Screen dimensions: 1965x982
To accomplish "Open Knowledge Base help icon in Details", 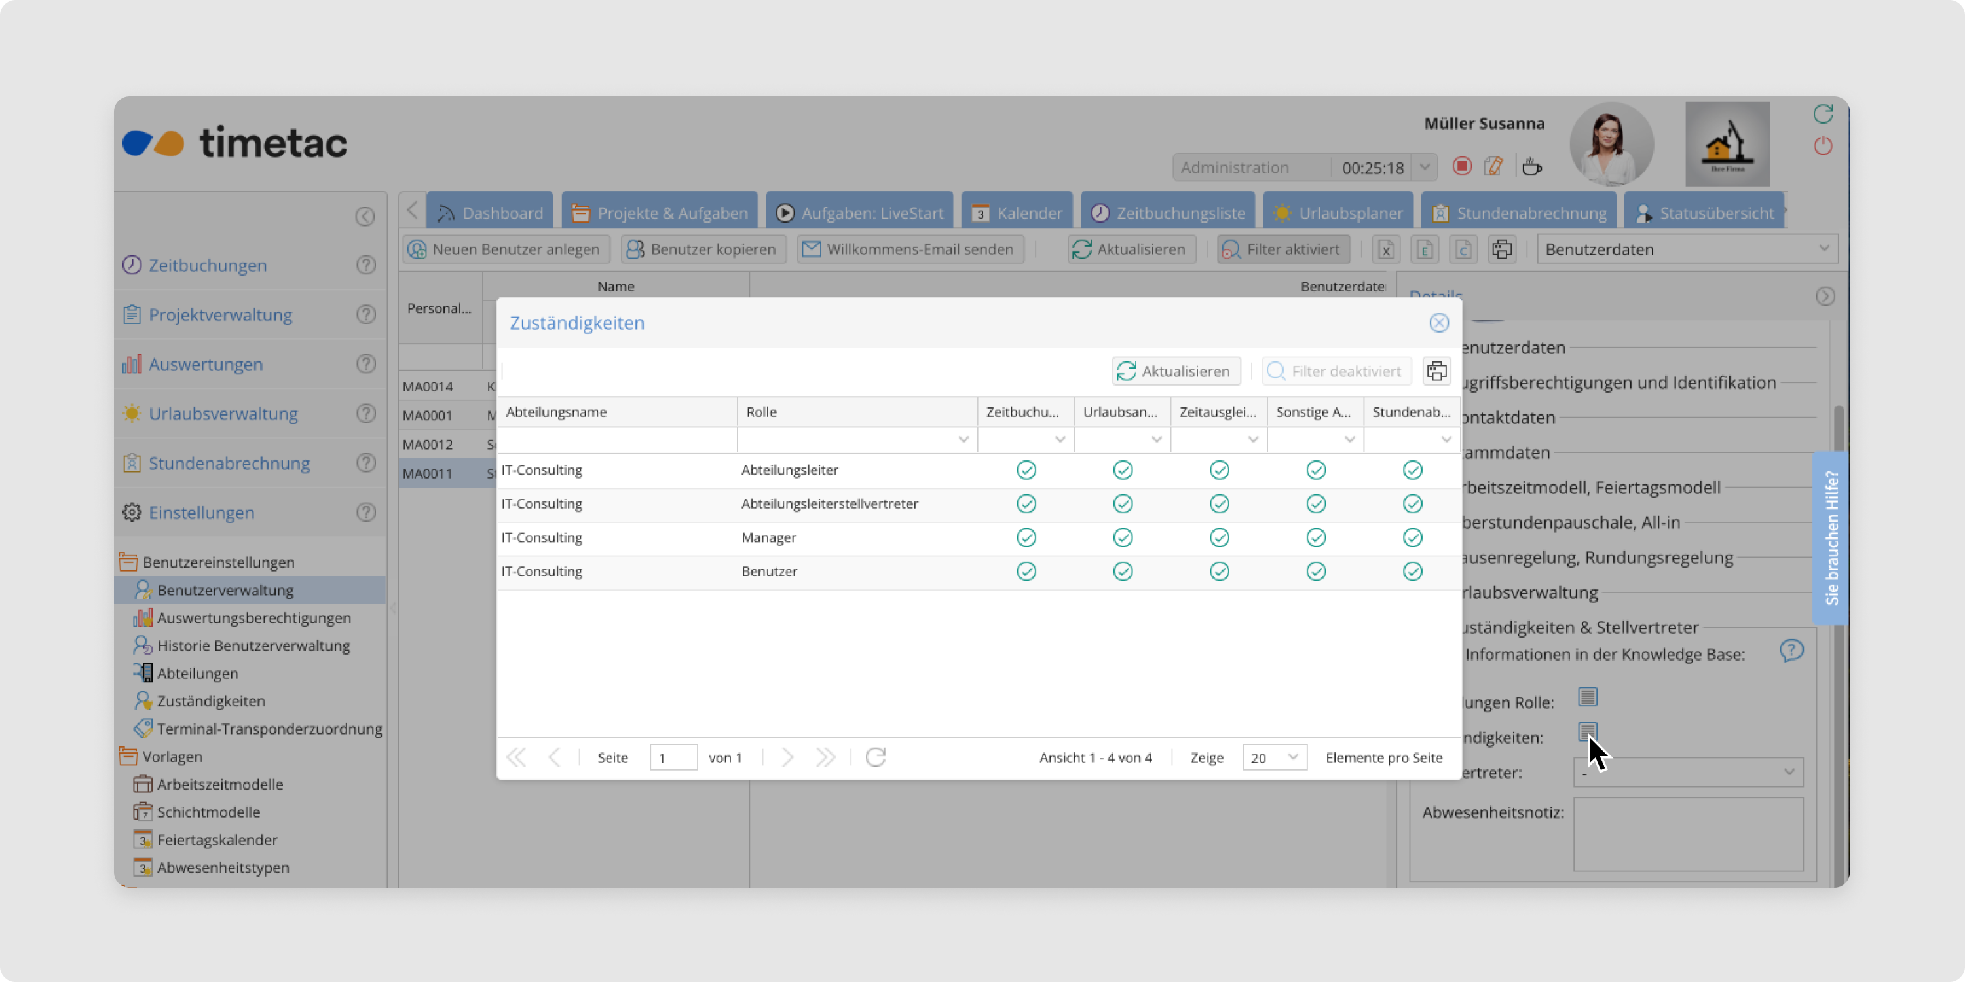I will [x=1791, y=650].
